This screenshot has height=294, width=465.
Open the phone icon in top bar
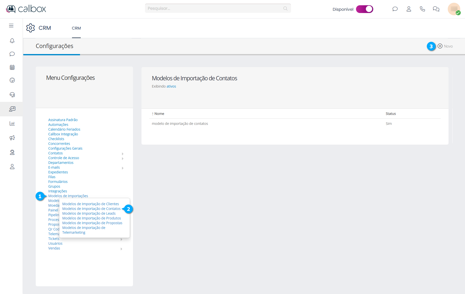[x=422, y=9]
